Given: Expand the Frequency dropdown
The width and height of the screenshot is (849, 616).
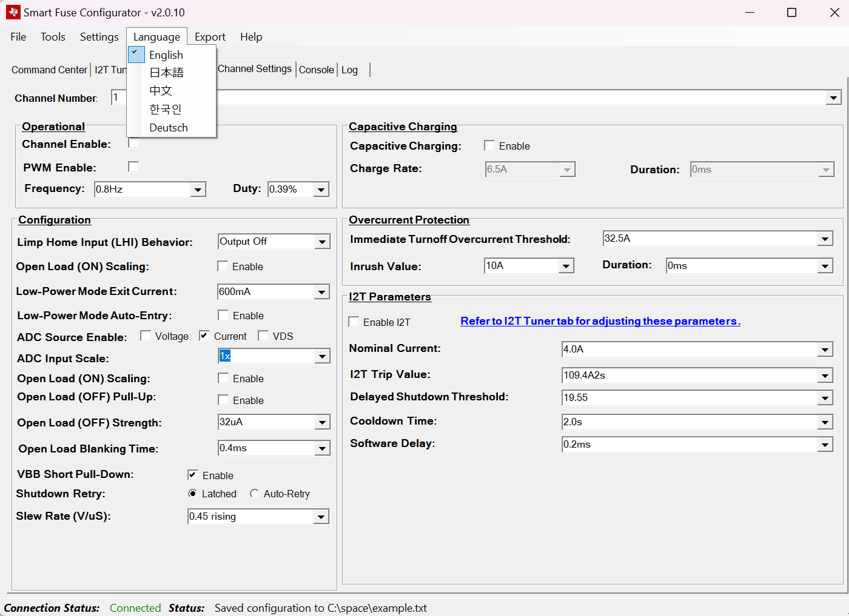Looking at the screenshot, I should [198, 190].
